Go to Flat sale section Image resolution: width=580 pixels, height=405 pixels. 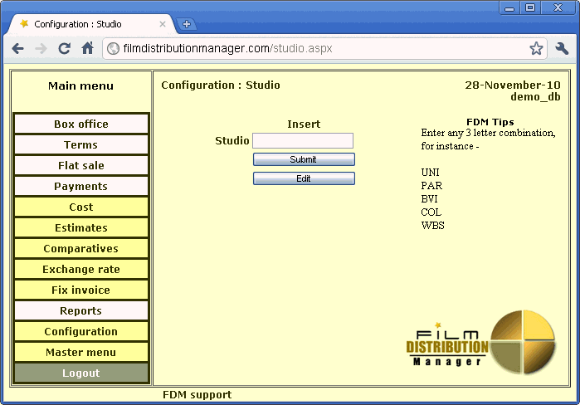click(81, 166)
